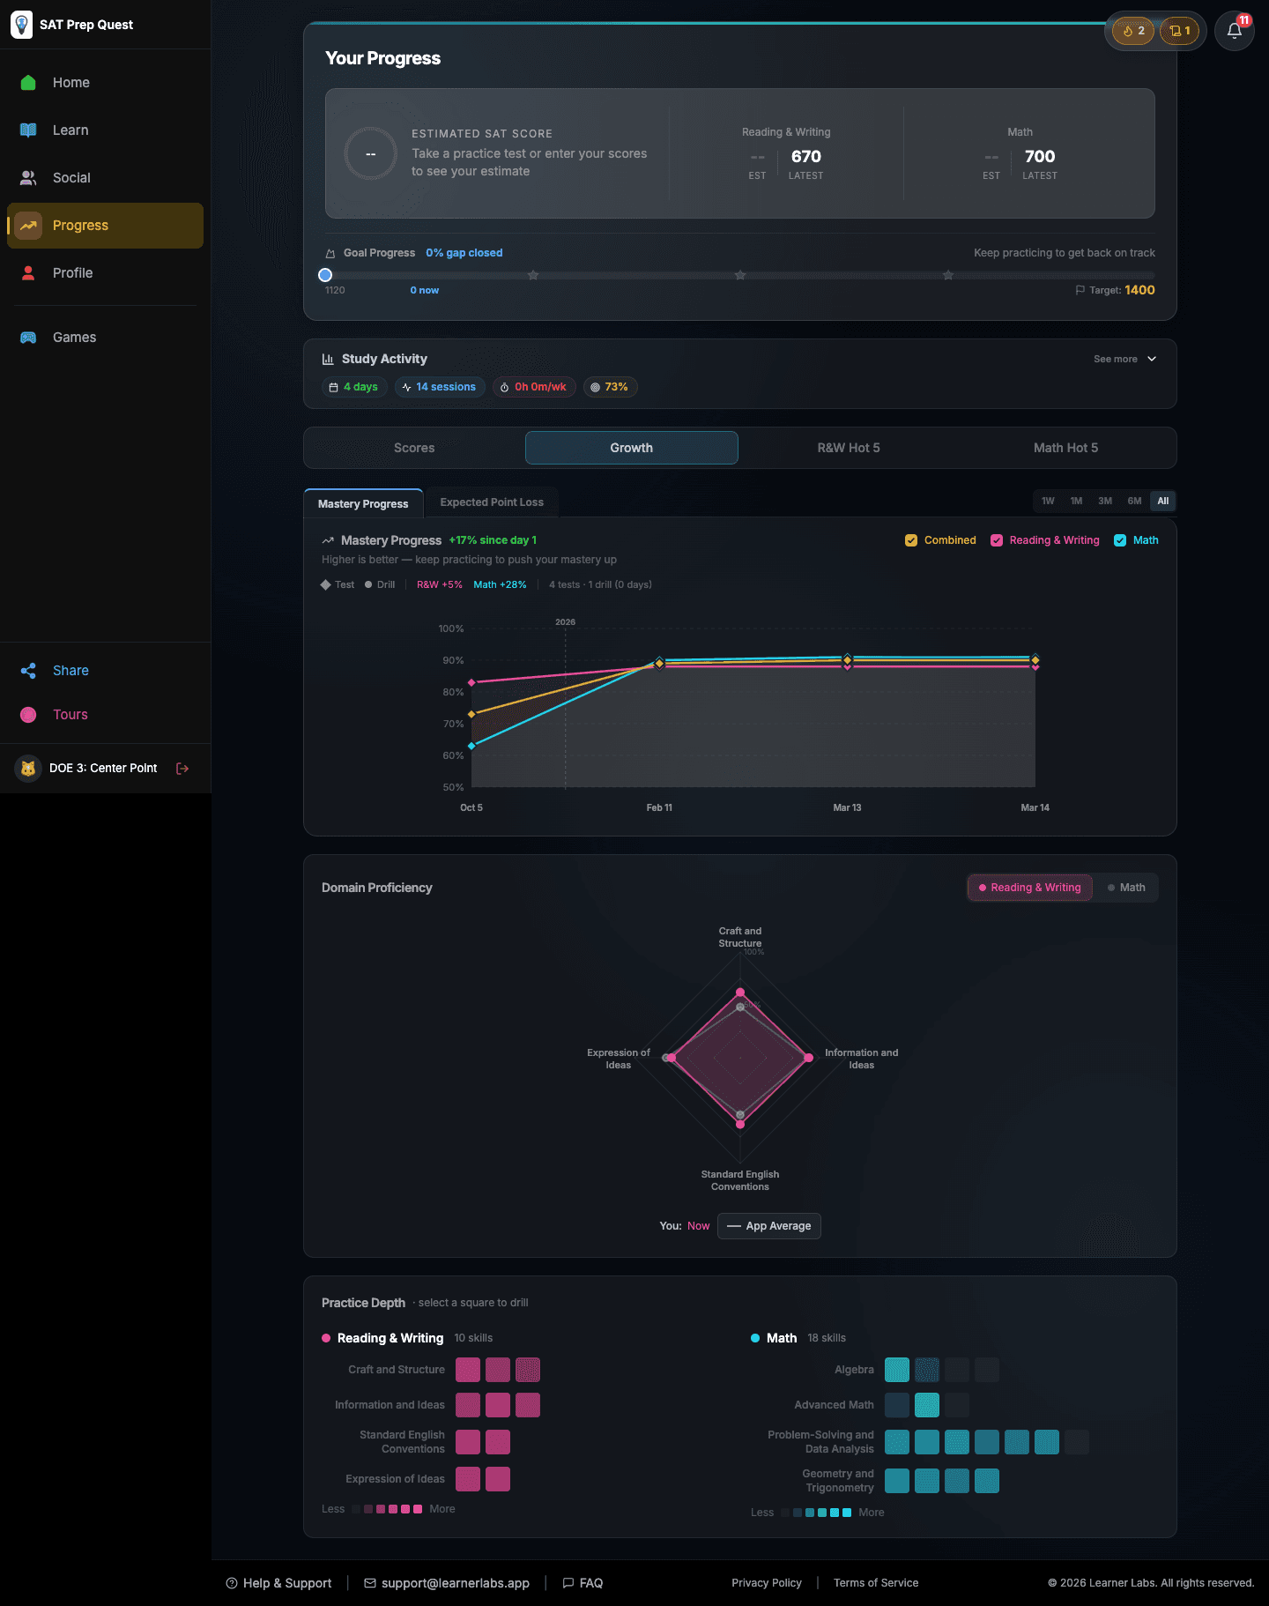Open Games via the controller icon

[x=28, y=338]
